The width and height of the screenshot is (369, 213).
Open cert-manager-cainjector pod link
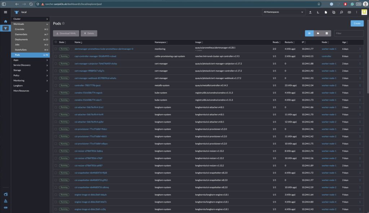point(95,63)
